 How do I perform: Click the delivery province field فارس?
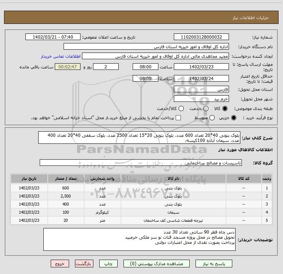[x=201, y=89]
